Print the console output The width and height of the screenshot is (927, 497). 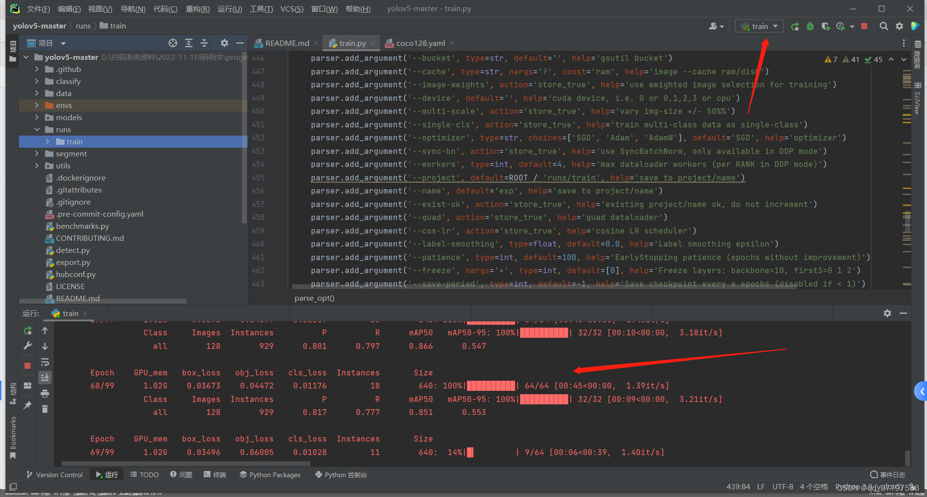pyautogui.click(x=45, y=393)
